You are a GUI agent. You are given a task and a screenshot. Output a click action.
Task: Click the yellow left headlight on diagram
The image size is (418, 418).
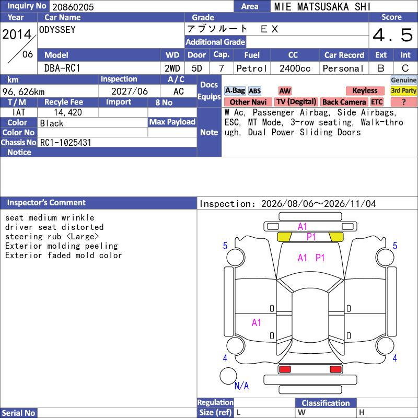pyautogui.click(x=284, y=237)
